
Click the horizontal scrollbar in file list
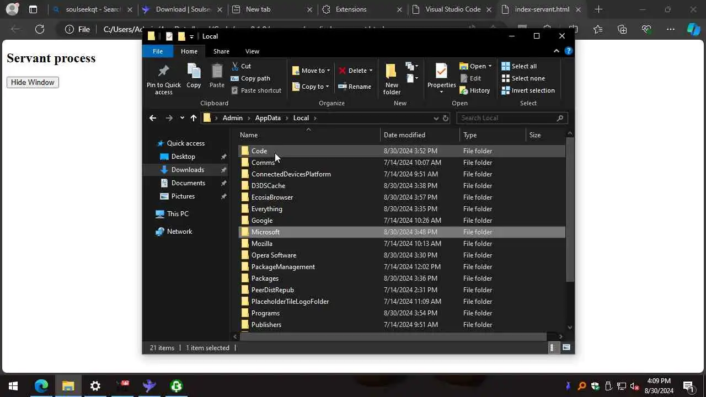click(393, 336)
